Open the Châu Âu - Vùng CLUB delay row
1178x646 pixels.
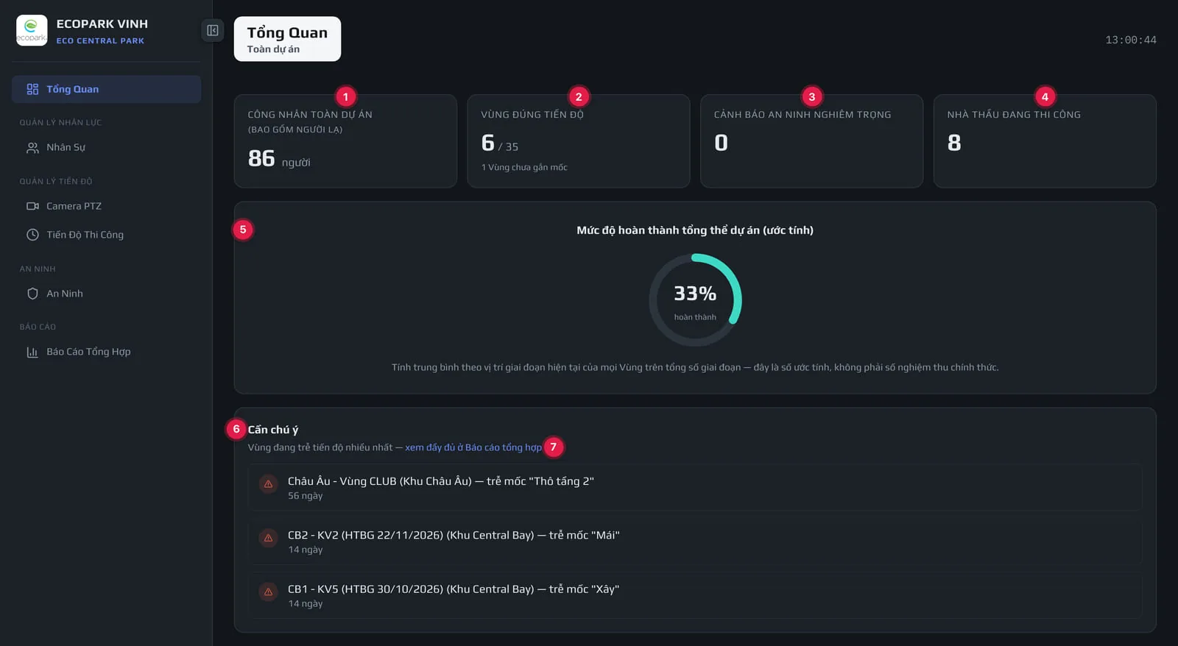click(695, 487)
